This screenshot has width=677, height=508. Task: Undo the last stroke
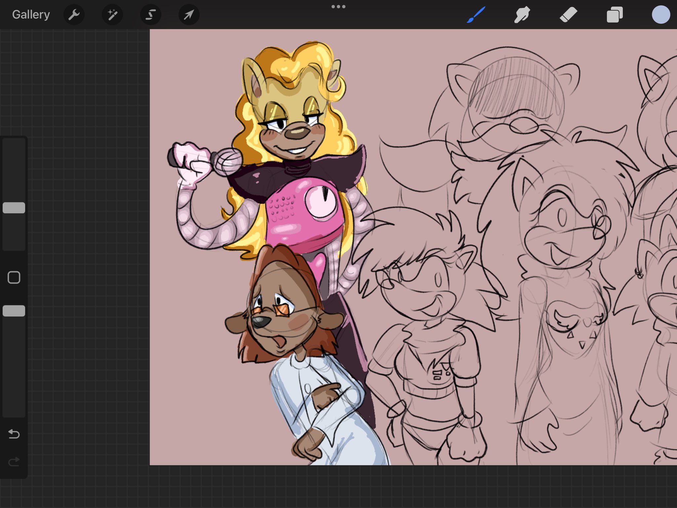[14, 434]
